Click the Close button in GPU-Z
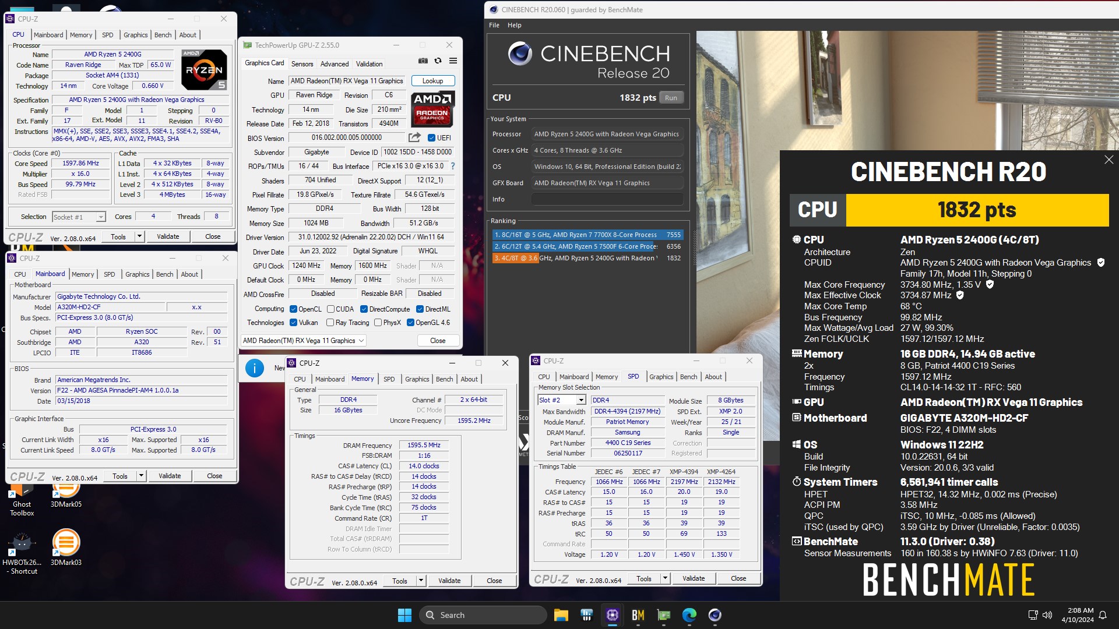 click(438, 341)
